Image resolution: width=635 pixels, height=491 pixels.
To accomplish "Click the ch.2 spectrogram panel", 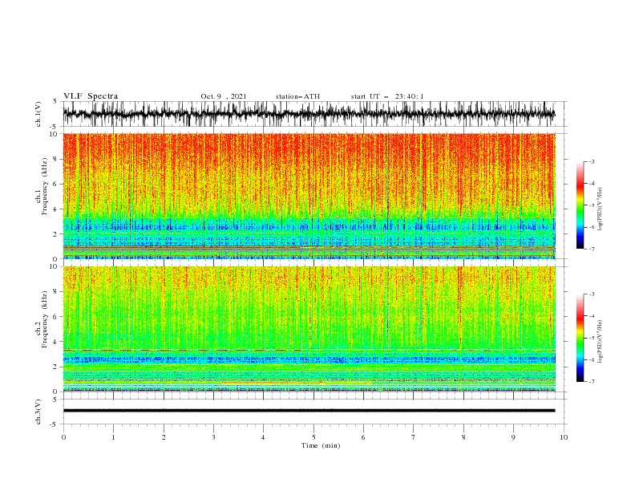I will tap(309, 329).
